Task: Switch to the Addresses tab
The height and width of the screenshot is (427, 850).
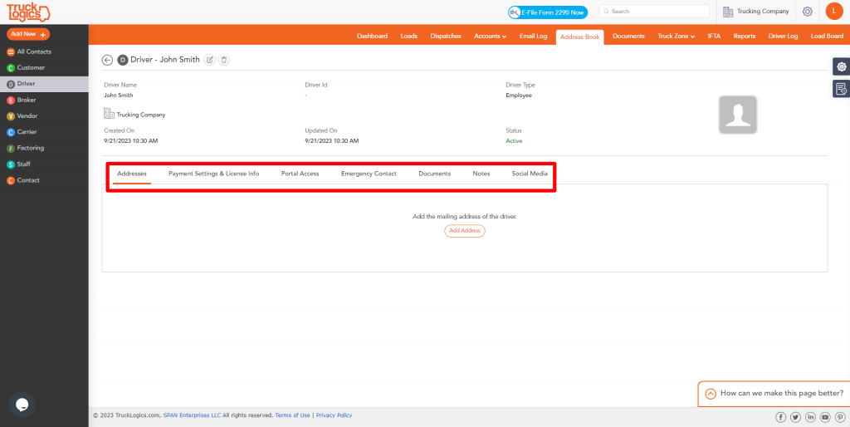Action: [132, 174]
